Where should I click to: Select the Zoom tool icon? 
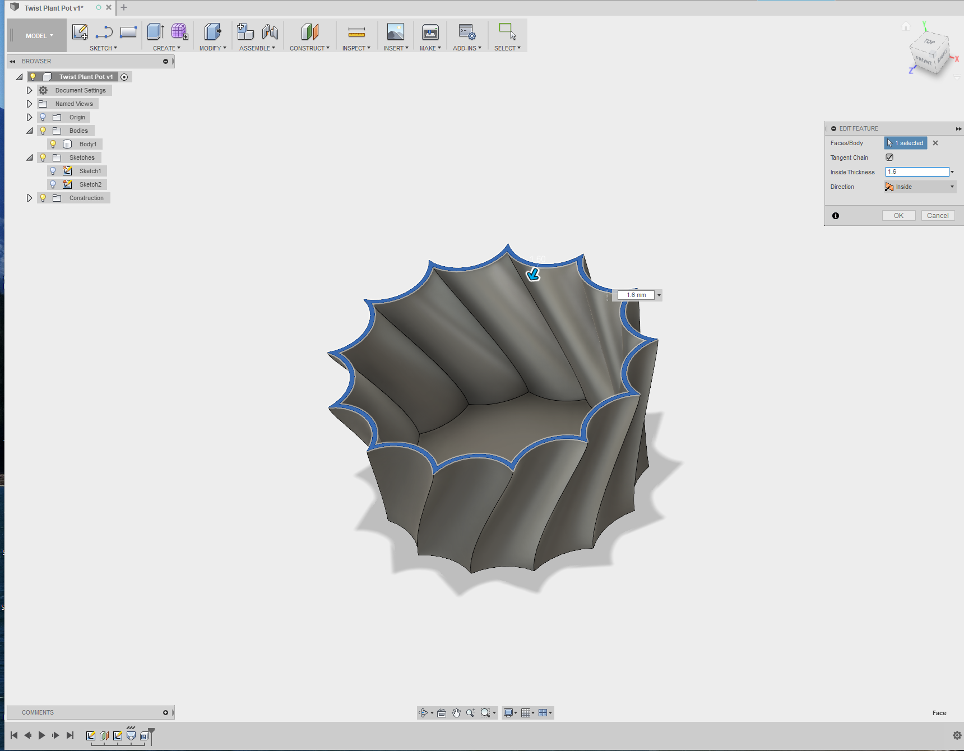471,713
